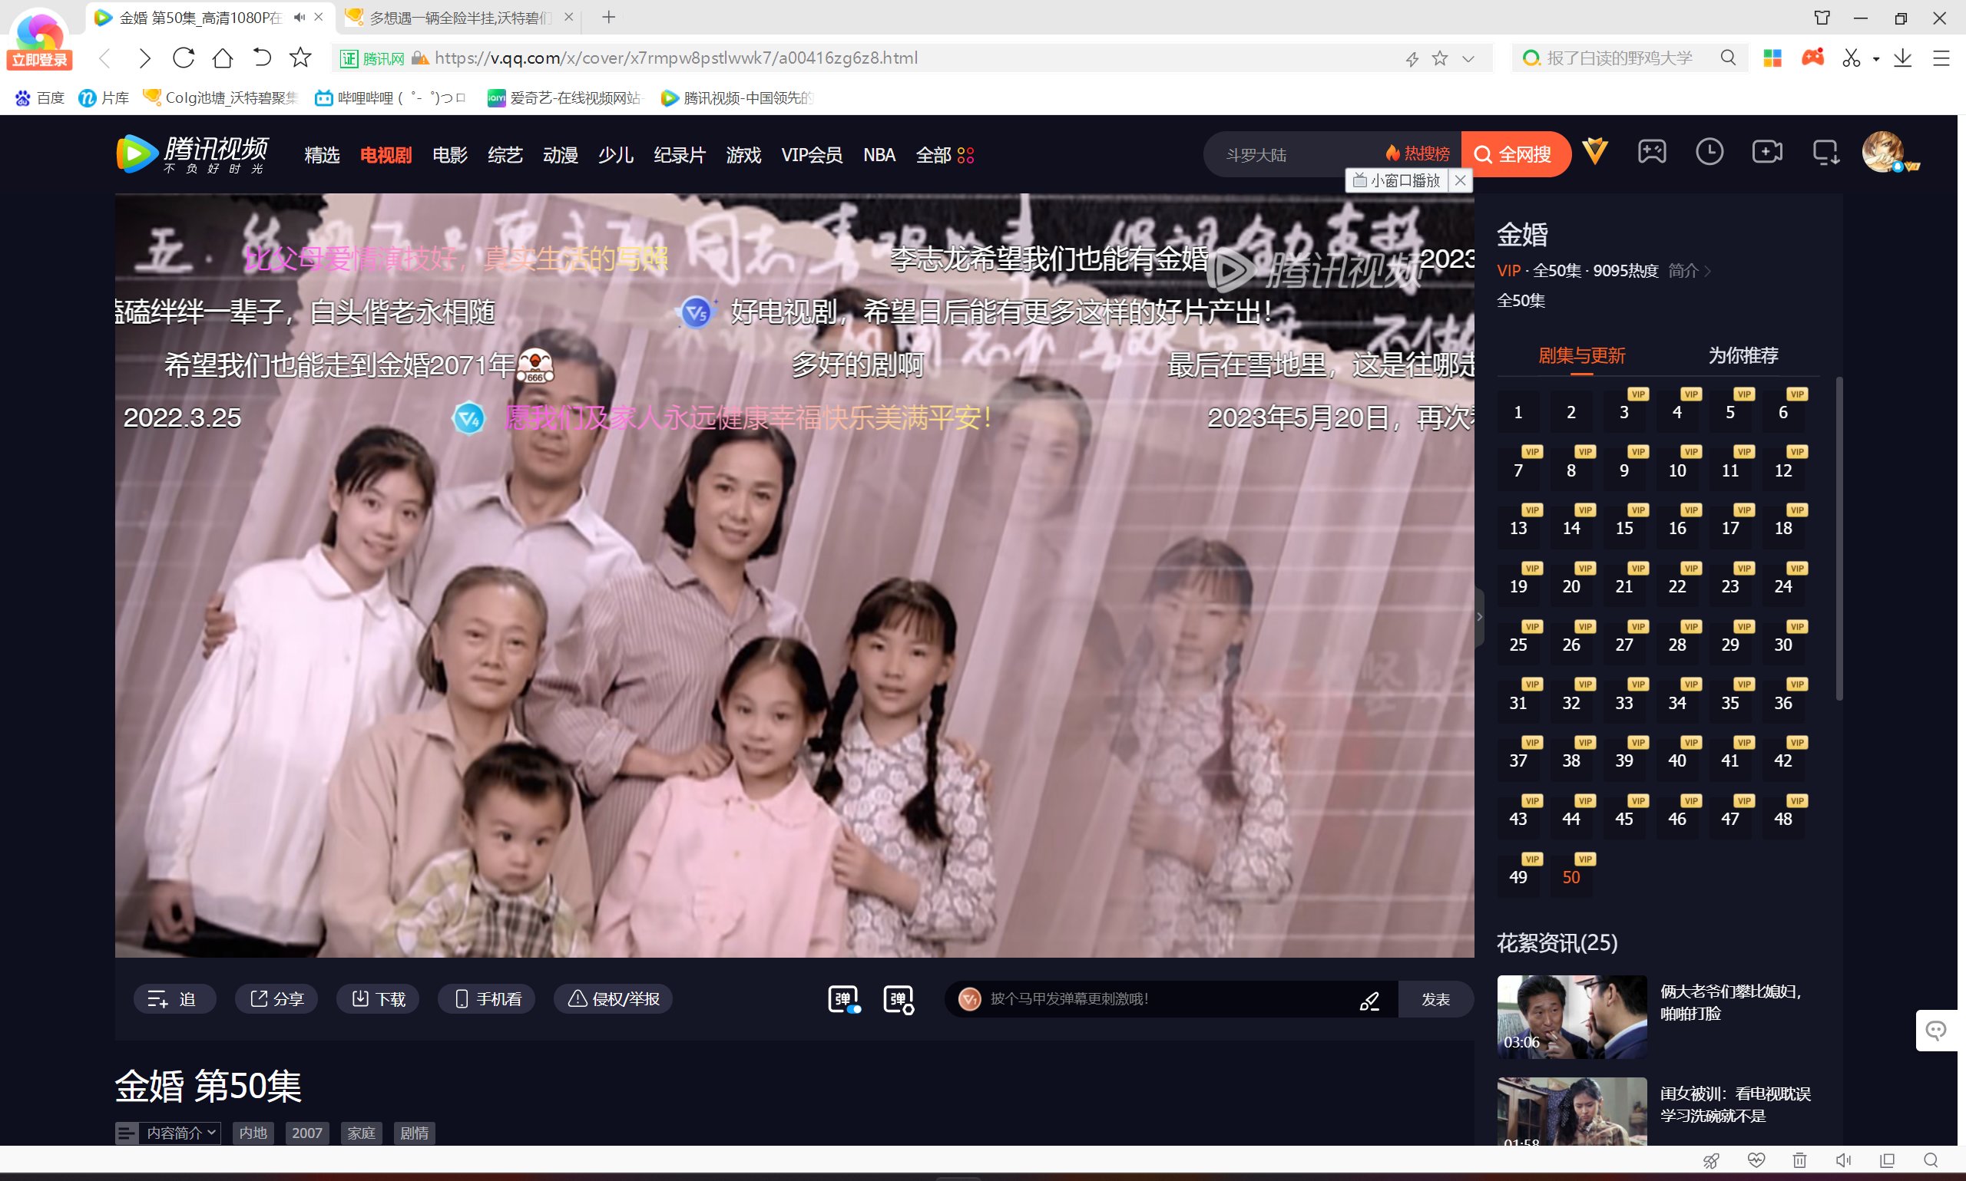1966x1181 pixels.
Task: Click the undo-close-tab restore icon
Action: [x=262, y=58]
